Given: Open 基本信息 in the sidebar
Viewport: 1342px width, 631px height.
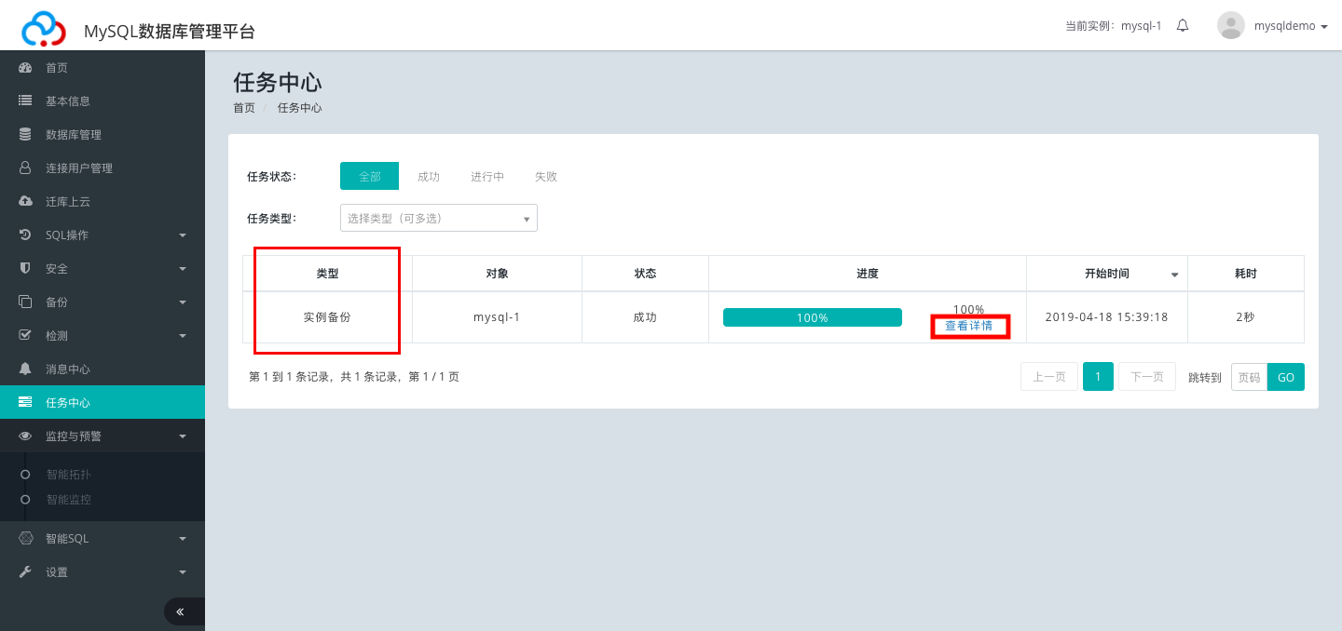Looking at the screenshot, I should click(x=103, y=101).
